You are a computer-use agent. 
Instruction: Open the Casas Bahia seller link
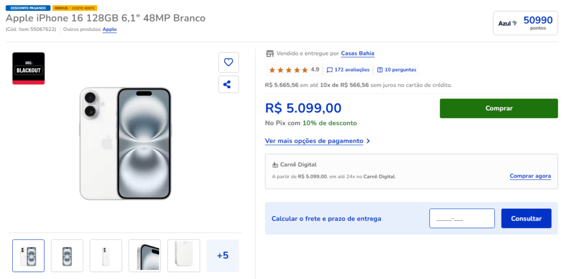click(358, 53)
